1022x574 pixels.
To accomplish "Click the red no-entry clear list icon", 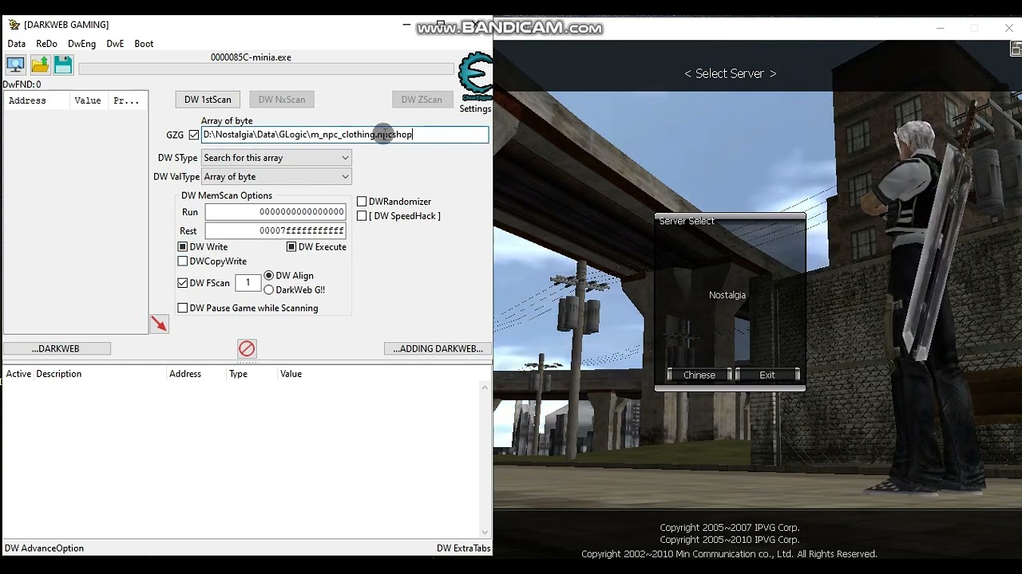I will [x=247, y=348].
